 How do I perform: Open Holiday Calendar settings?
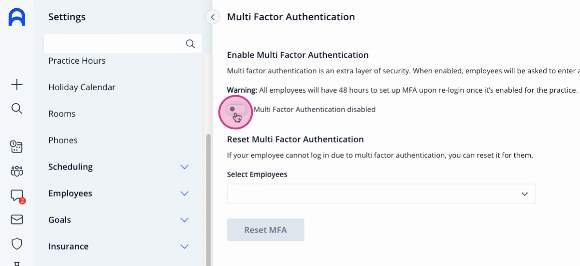tap(82, 87)
